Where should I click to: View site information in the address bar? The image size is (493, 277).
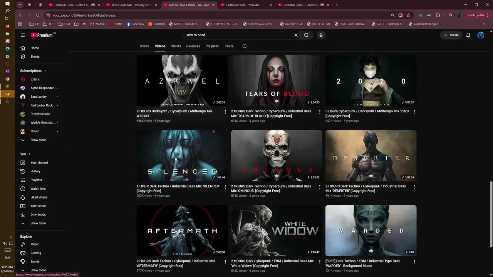pos(48,15)
